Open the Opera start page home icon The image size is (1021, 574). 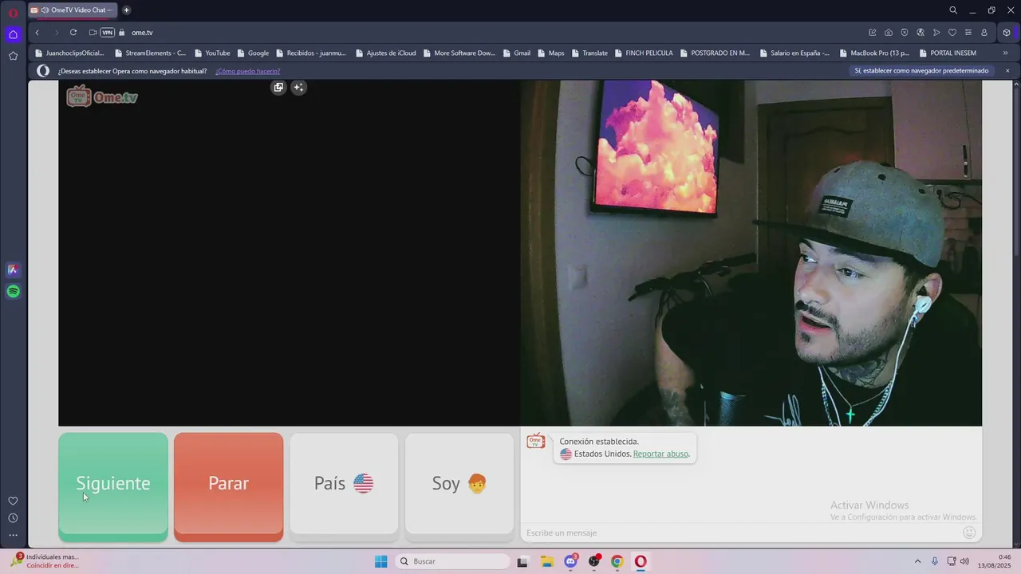[x=13, y=34]
